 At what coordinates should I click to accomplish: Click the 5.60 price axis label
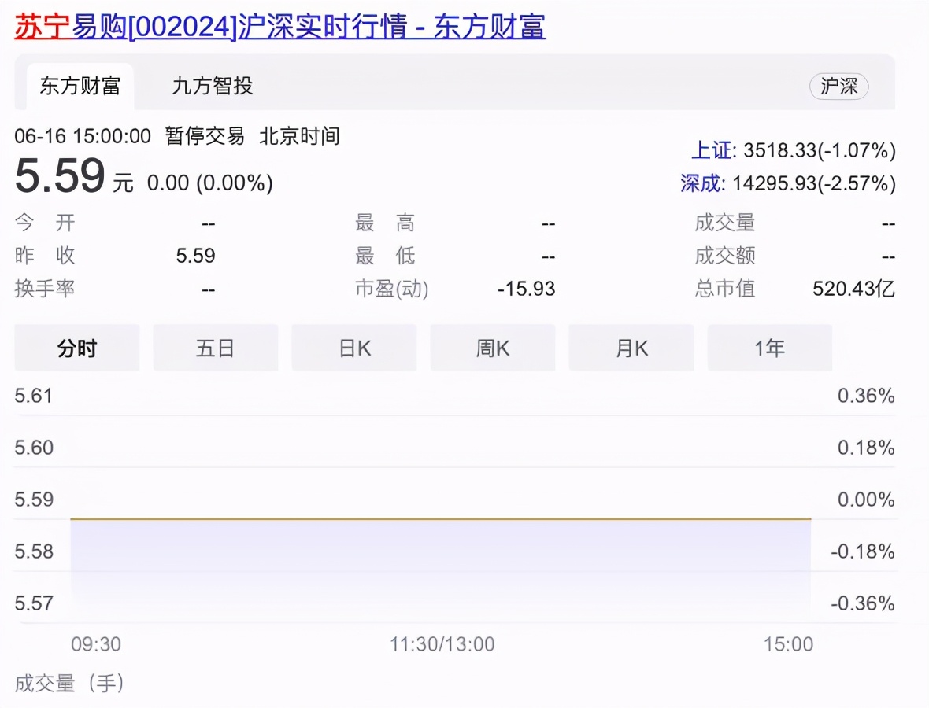click(34, 448)
